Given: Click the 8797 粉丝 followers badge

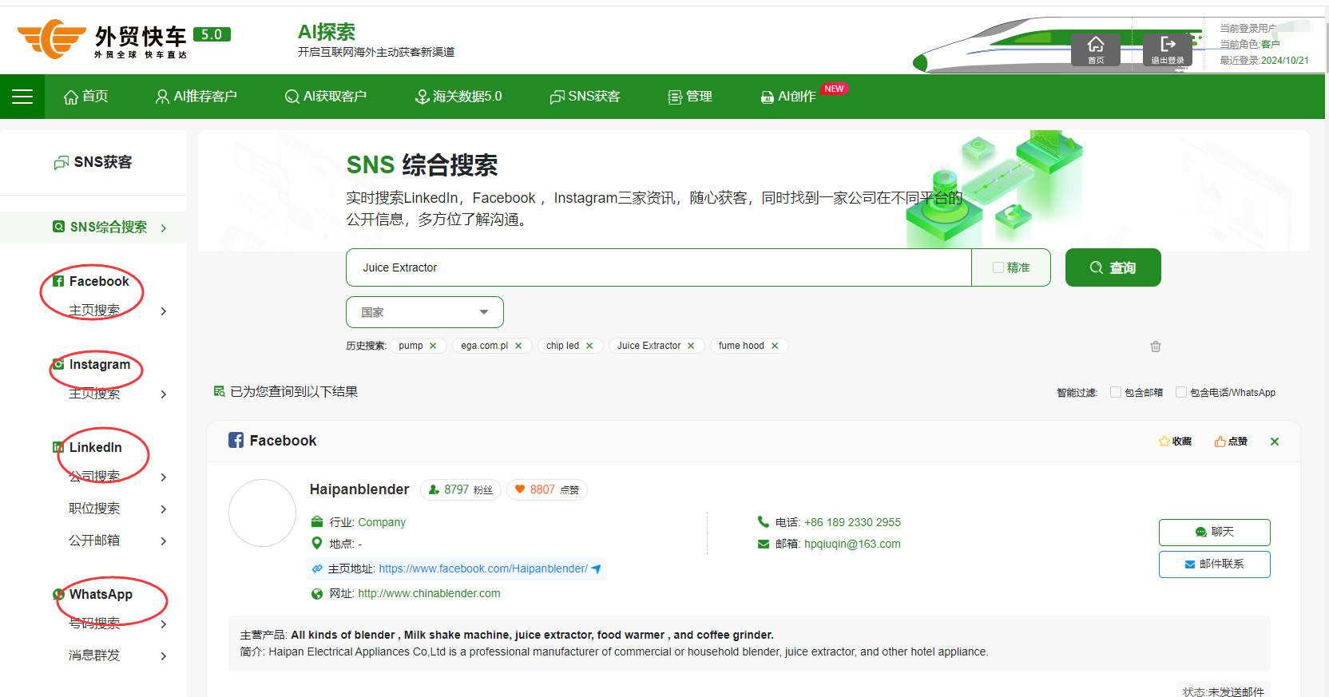Looking at the screenshot, I should [461, 489].
